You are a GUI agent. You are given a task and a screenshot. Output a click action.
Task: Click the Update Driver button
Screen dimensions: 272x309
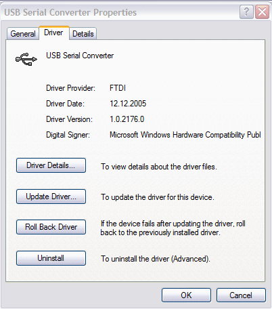tap(51, 197)
